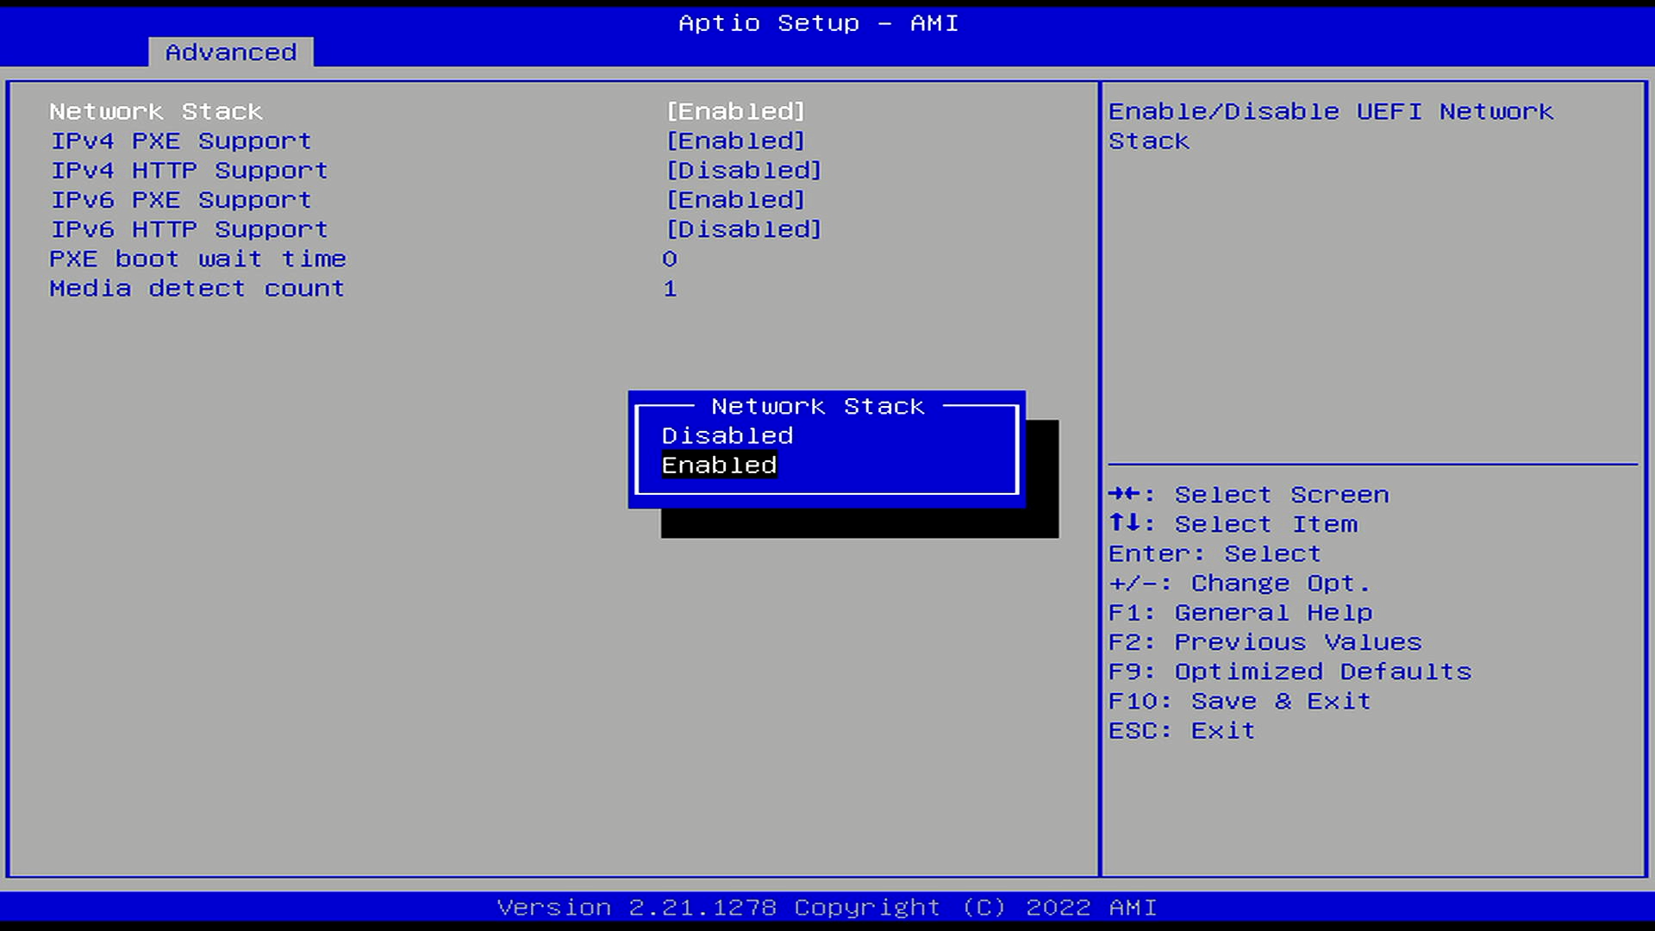This screenshot has height=931, width=1655.
Task: Open IPv4 PXE Support value dropdown
Action: click(x=735, y=141)
